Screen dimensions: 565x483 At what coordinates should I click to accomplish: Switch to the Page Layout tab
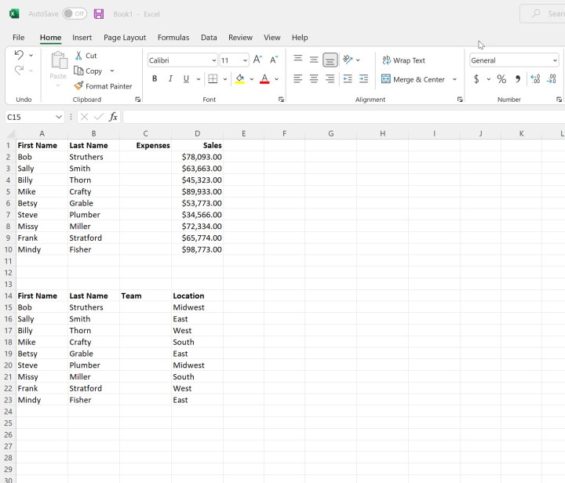[125, 37]
